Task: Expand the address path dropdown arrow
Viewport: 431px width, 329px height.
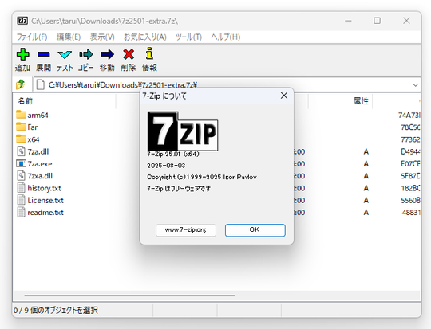Action: coord(415,85)
